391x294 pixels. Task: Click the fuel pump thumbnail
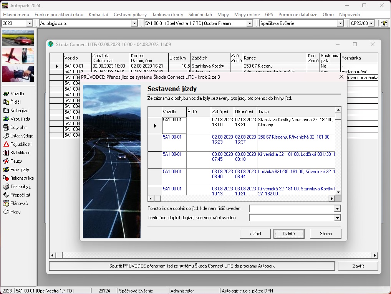pos(18,74)
